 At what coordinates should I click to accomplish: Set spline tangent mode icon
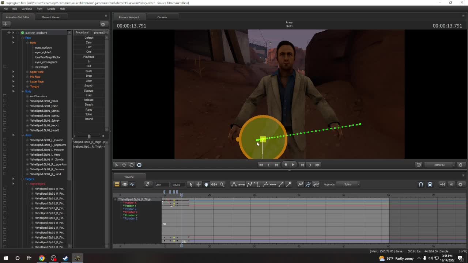click(234, 184)
